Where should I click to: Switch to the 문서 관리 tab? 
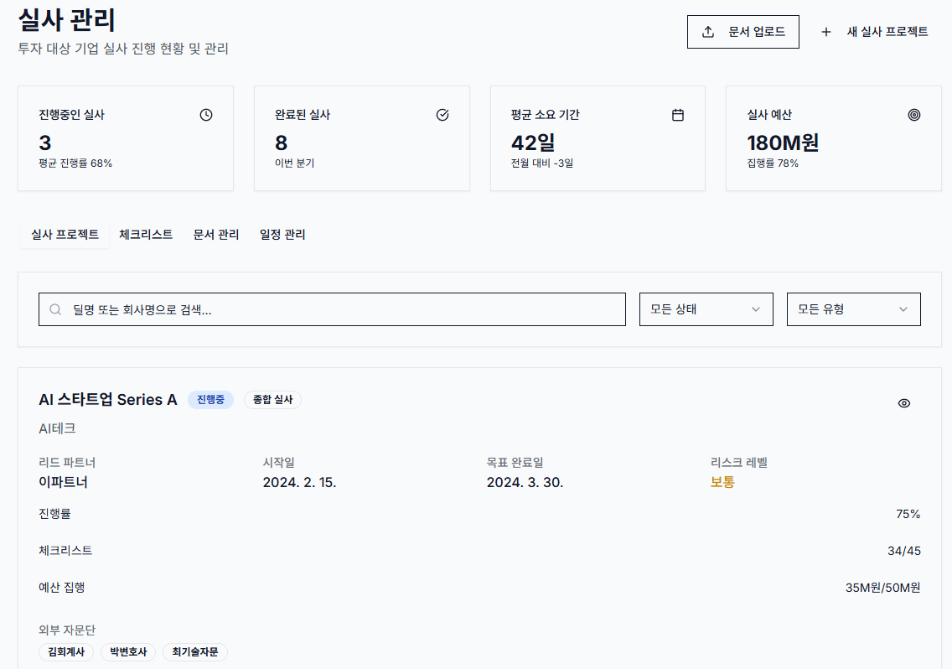tap(216, 235)
